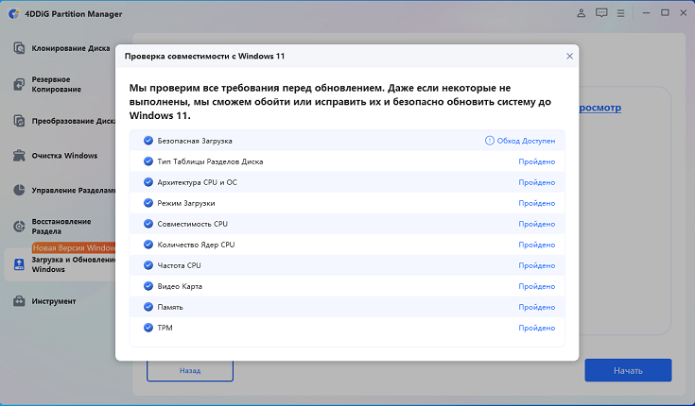The height and width of the screenshot is (406, 695).
Task: Click Пройдено status for Совместимость CPU
Action: click(x=537, y=224)
